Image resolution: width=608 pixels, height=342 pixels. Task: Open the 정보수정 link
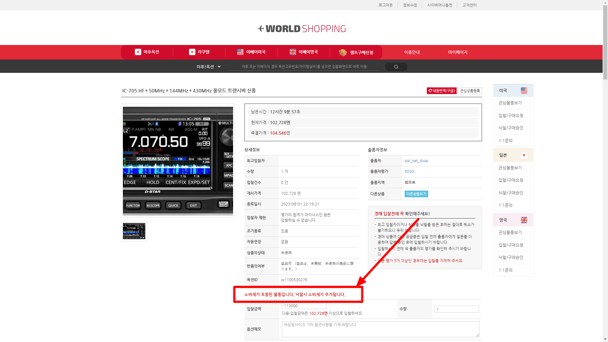[x=410, y=5]
